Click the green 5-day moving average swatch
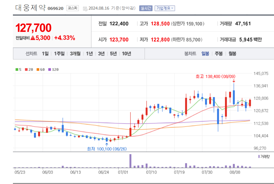The image size is (274, 184). 17,69
